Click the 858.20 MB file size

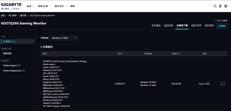click(176, 84)
